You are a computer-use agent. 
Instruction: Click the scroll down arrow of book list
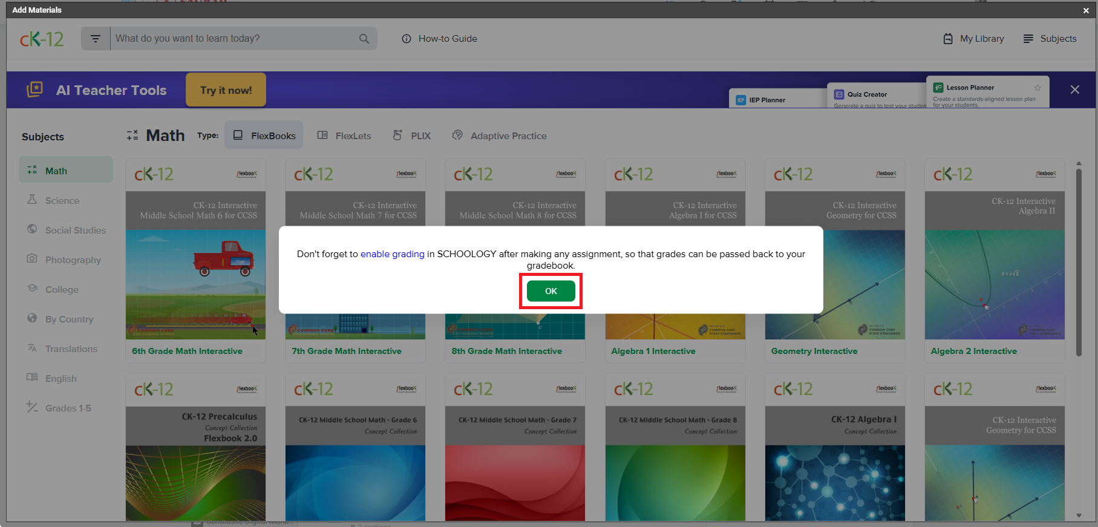1079,516
